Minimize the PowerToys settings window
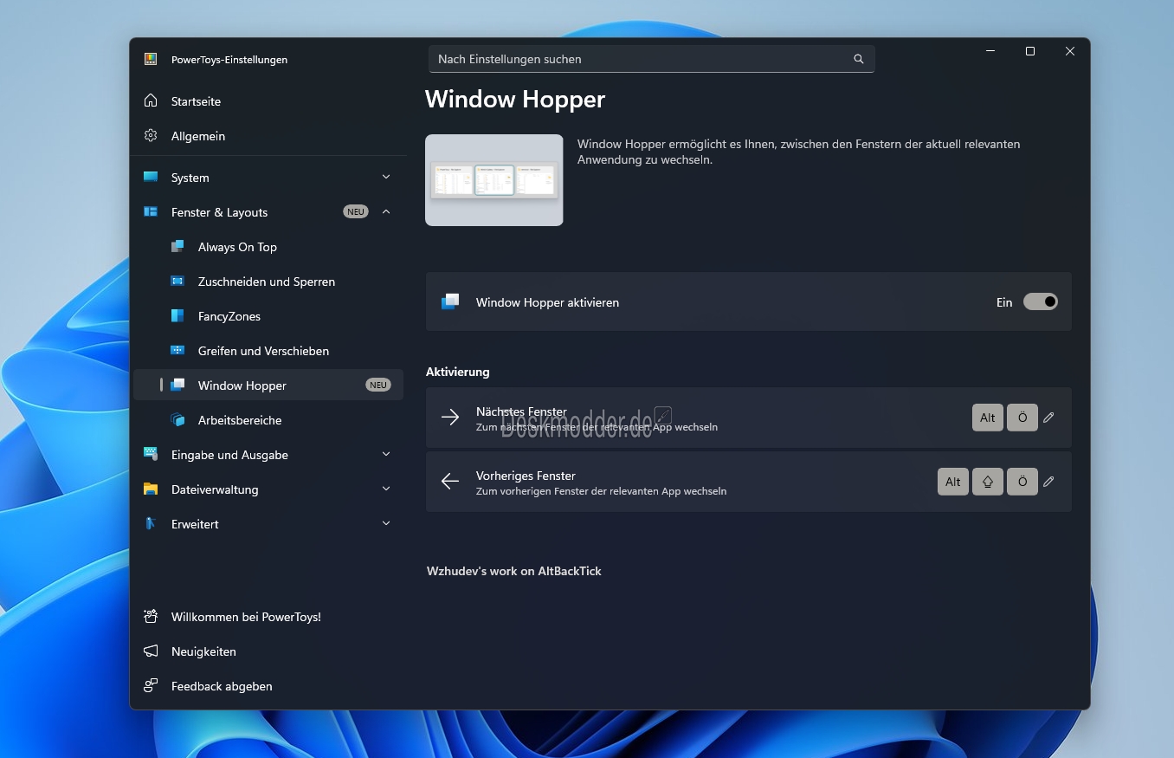 tap(990, 51)
